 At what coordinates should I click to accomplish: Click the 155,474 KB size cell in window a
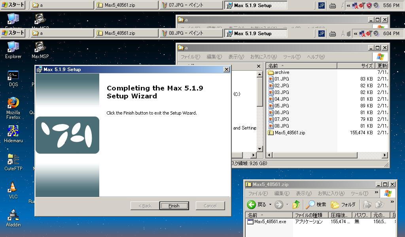(x=361, y=133)
